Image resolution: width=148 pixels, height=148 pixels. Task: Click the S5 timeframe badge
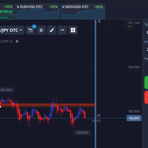[x=34, y=26]
